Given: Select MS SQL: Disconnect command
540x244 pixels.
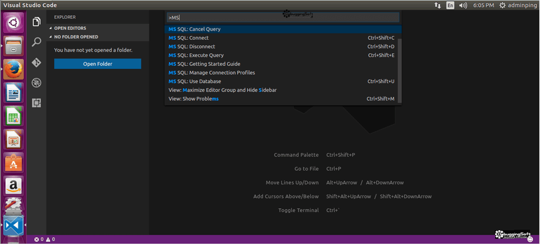Looking at the screenshot, I should (282, 46).
